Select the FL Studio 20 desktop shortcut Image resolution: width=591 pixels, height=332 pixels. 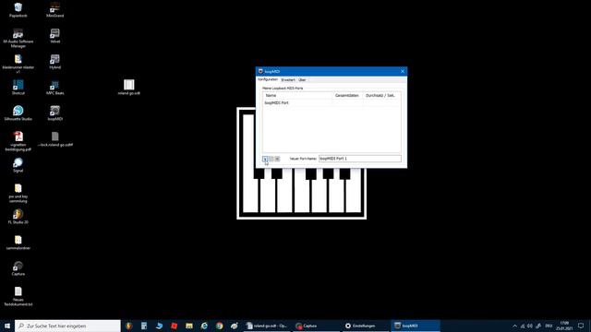[x=18, y=217]
